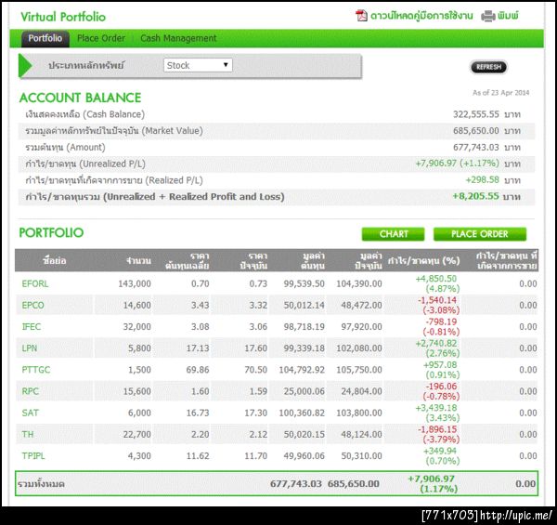The image size is (557, 525).
Task: Open the Stock security type dropdown
Action: [198, 65]
